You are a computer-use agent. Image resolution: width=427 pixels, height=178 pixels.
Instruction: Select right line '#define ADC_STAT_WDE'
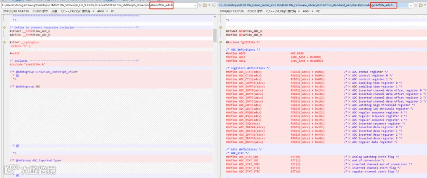(x=242, y=157)
